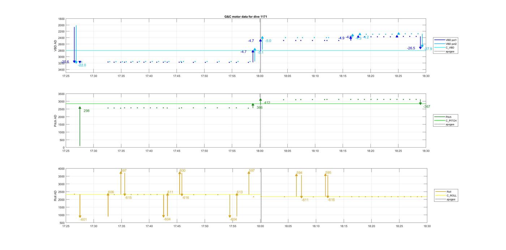This screenshot has width=506, height=250.
Task: Click the 'Pitch AD' y-axis label
Action: coord(55,121)
